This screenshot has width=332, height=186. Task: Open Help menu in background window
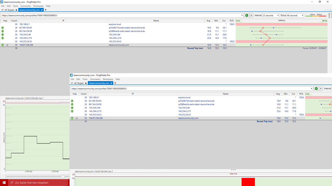click(48, 6)
